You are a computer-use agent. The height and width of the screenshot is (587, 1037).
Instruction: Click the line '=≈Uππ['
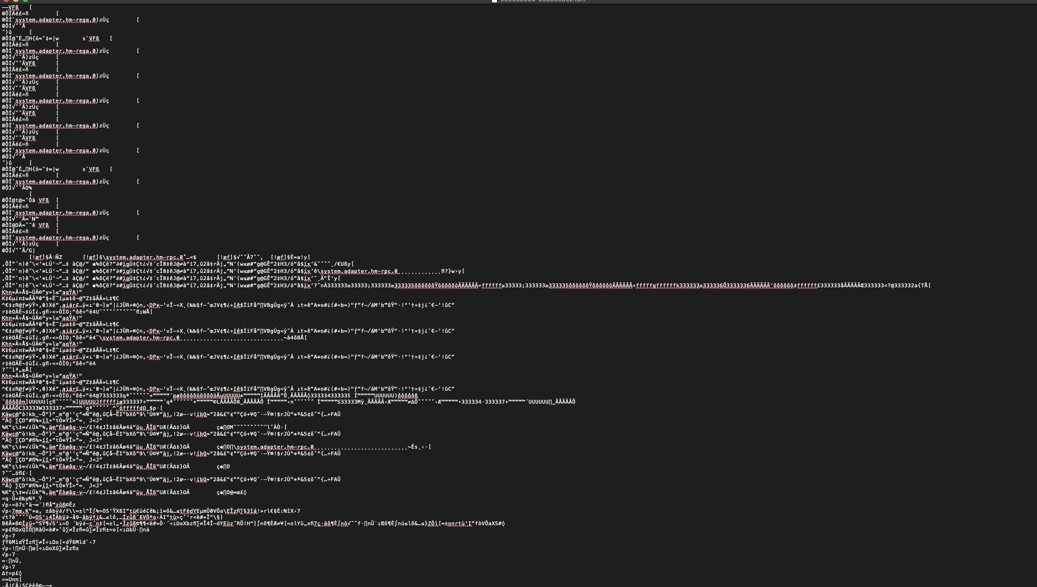(12, 579)
